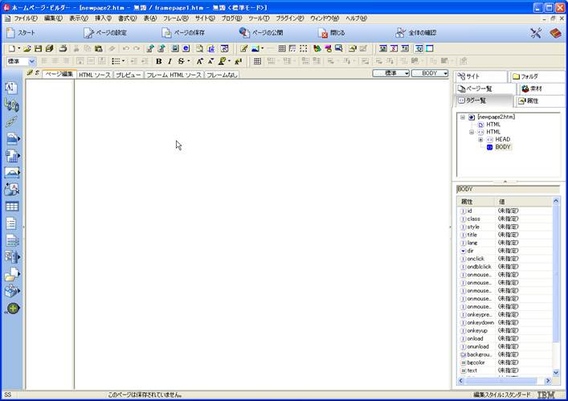
Task: Expand the HEAD node in tag tree
Action: (480, 139)
